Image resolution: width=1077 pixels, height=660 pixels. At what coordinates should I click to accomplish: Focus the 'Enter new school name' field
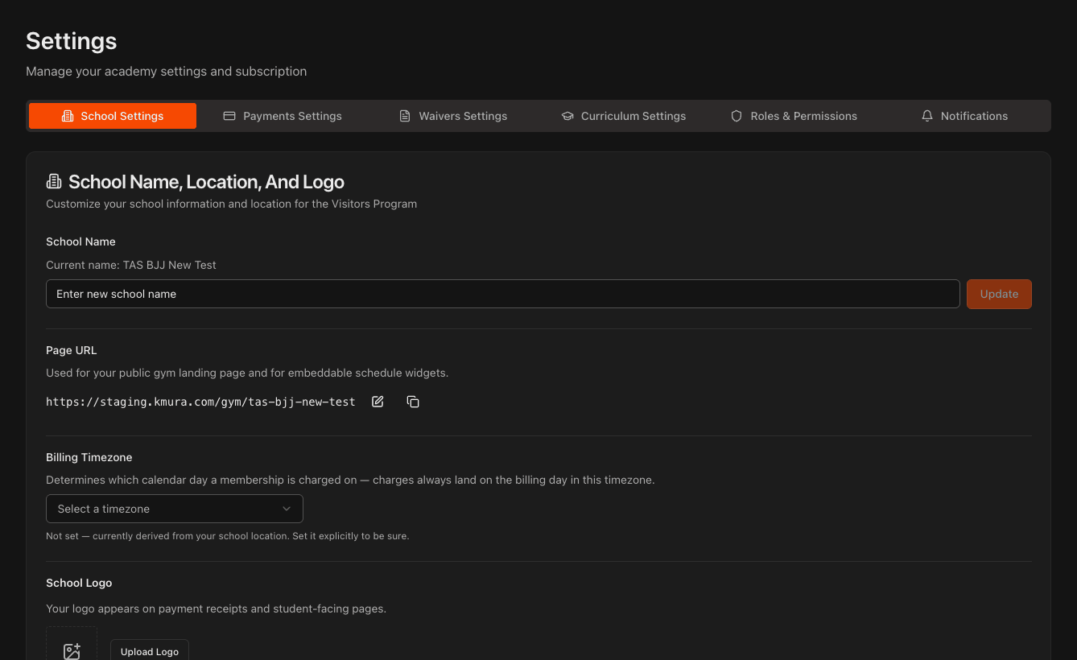tap(503, 294)
